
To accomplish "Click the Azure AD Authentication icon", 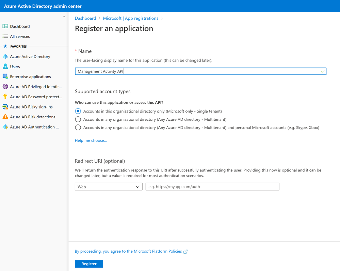I will coord(5,127).
